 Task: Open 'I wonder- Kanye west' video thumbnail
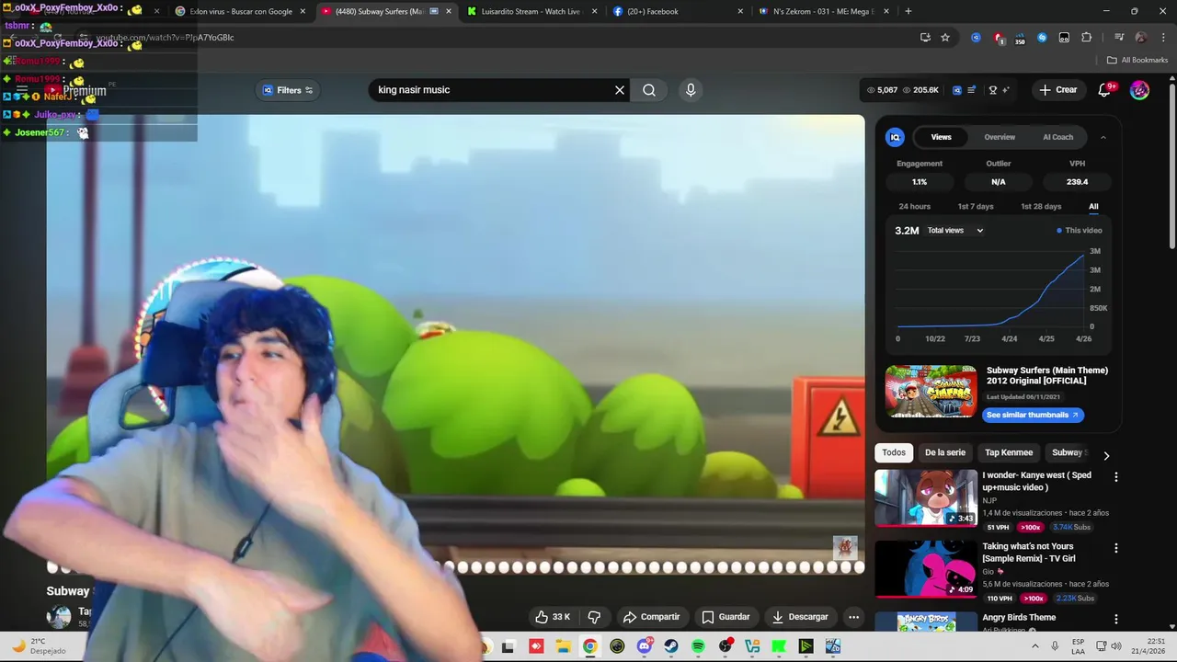click(926, 498)
